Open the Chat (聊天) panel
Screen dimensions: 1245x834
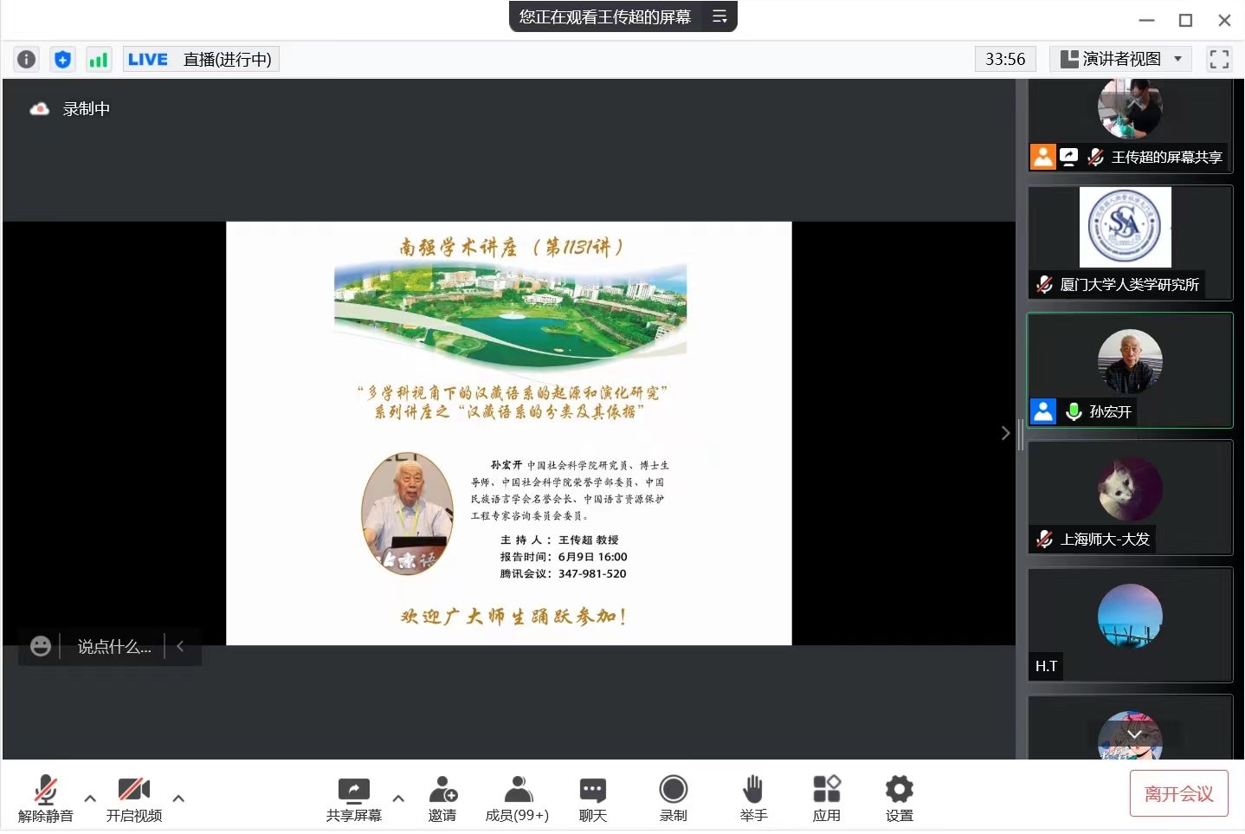coord(593,798)
